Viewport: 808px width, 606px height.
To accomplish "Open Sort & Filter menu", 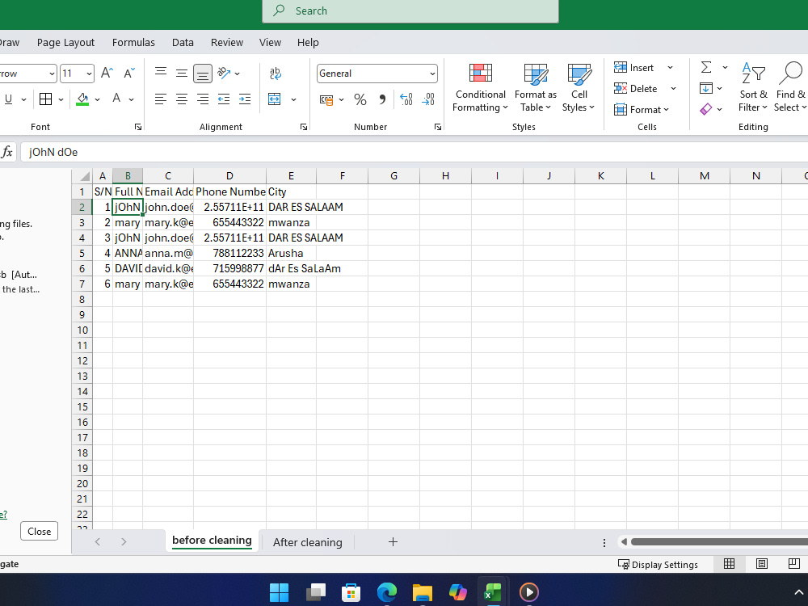I will (753, 87).
